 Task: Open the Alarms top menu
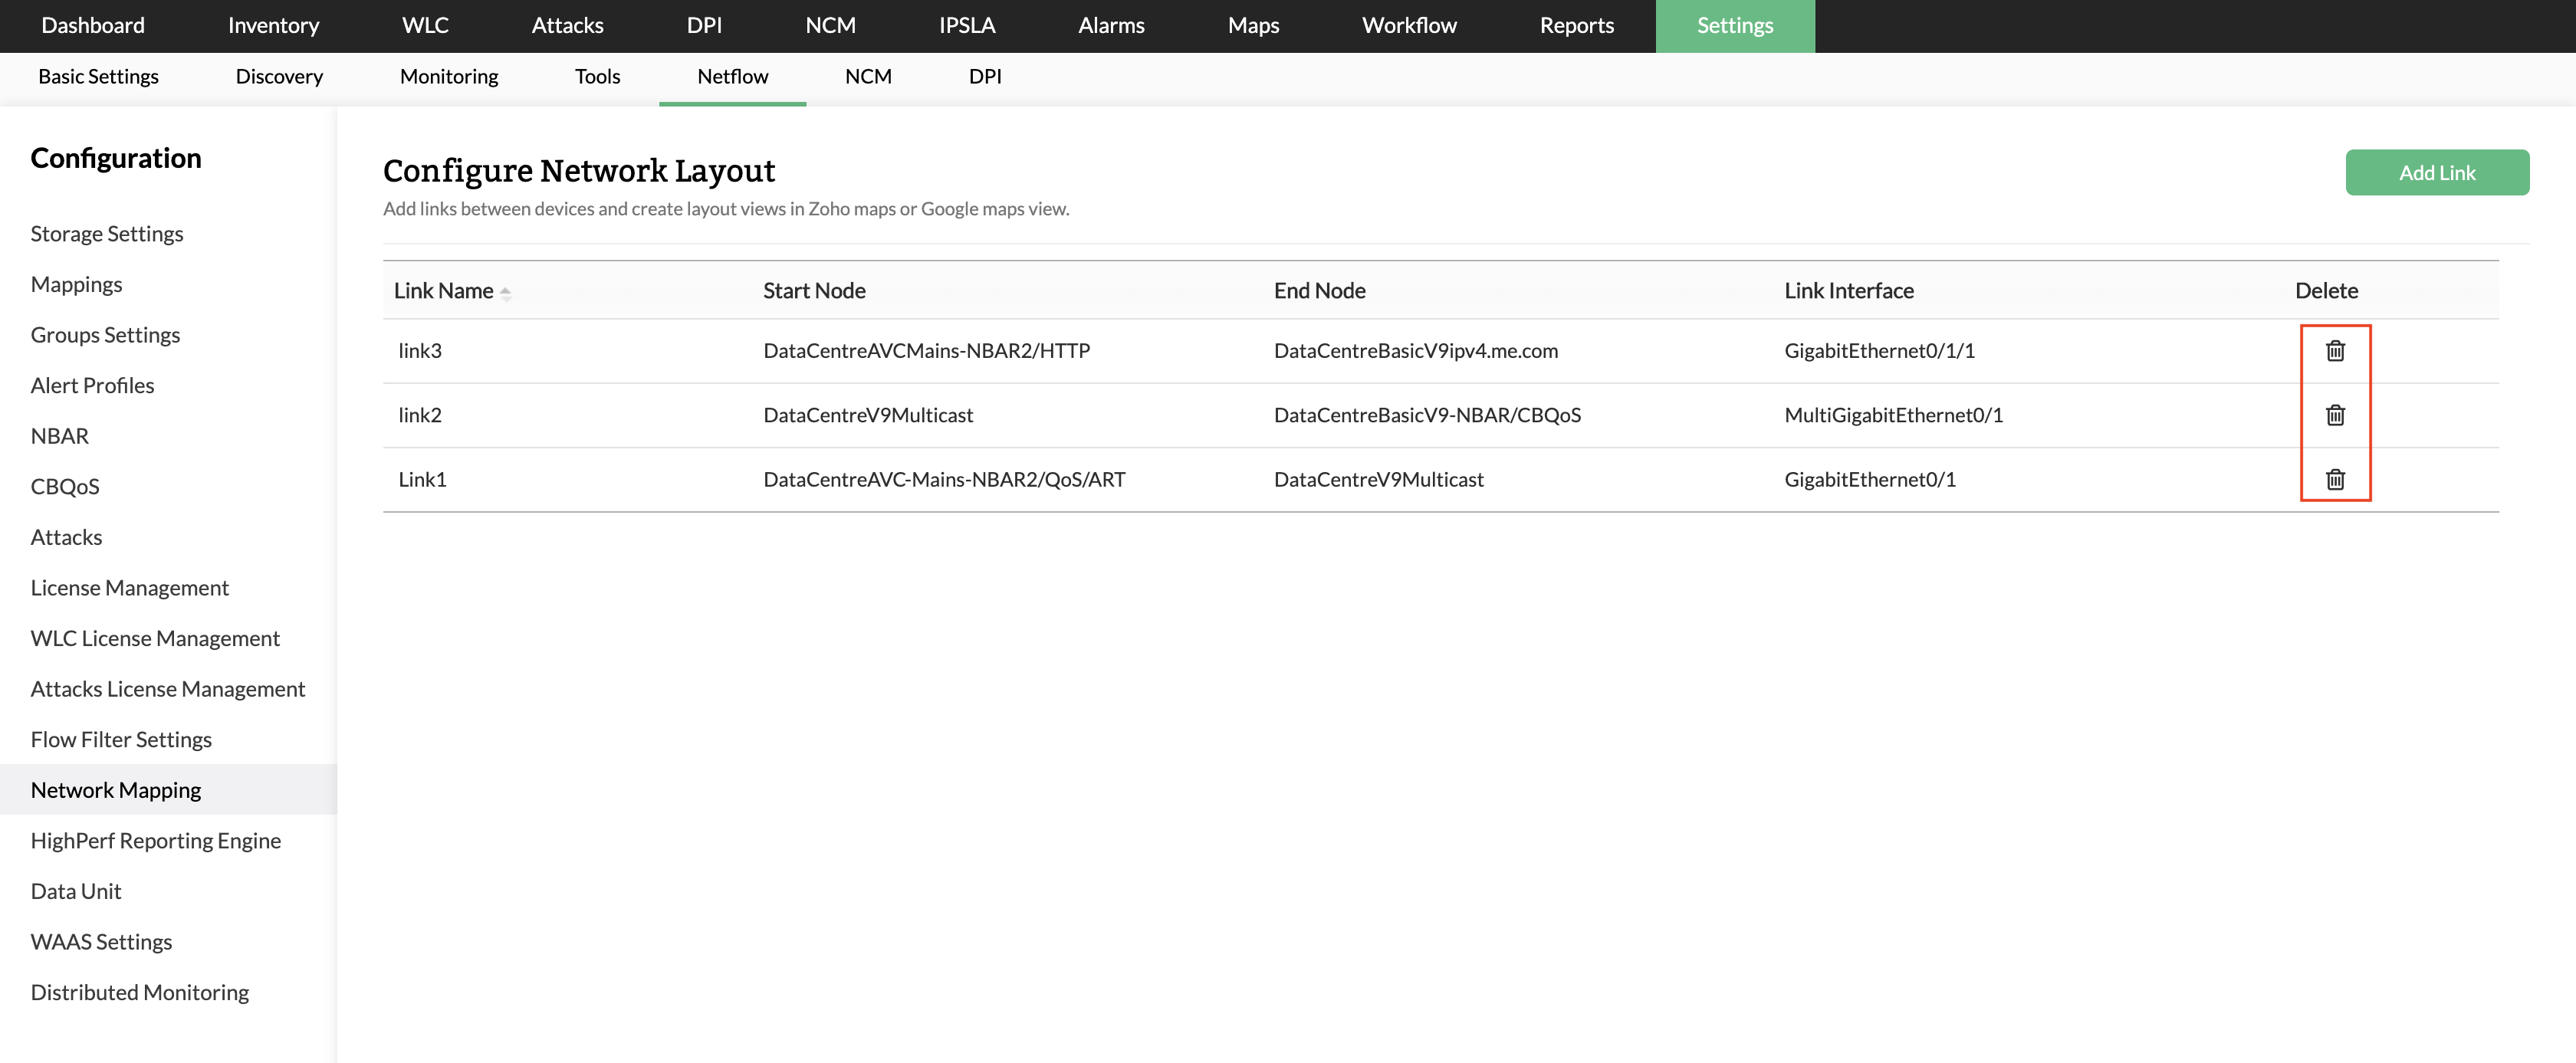1111,26
